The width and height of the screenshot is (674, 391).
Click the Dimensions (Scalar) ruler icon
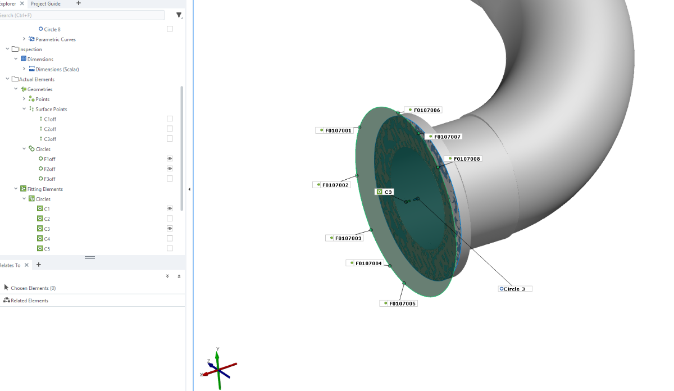pos(32,69)
